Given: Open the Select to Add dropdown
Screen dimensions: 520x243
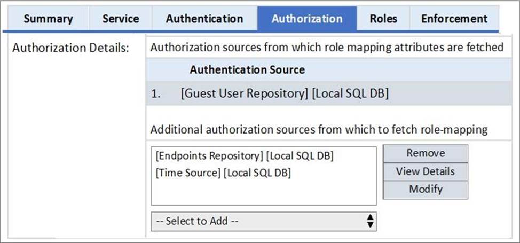Looking at the screenshot, I should pyautogui.click(x=256, y=221).
